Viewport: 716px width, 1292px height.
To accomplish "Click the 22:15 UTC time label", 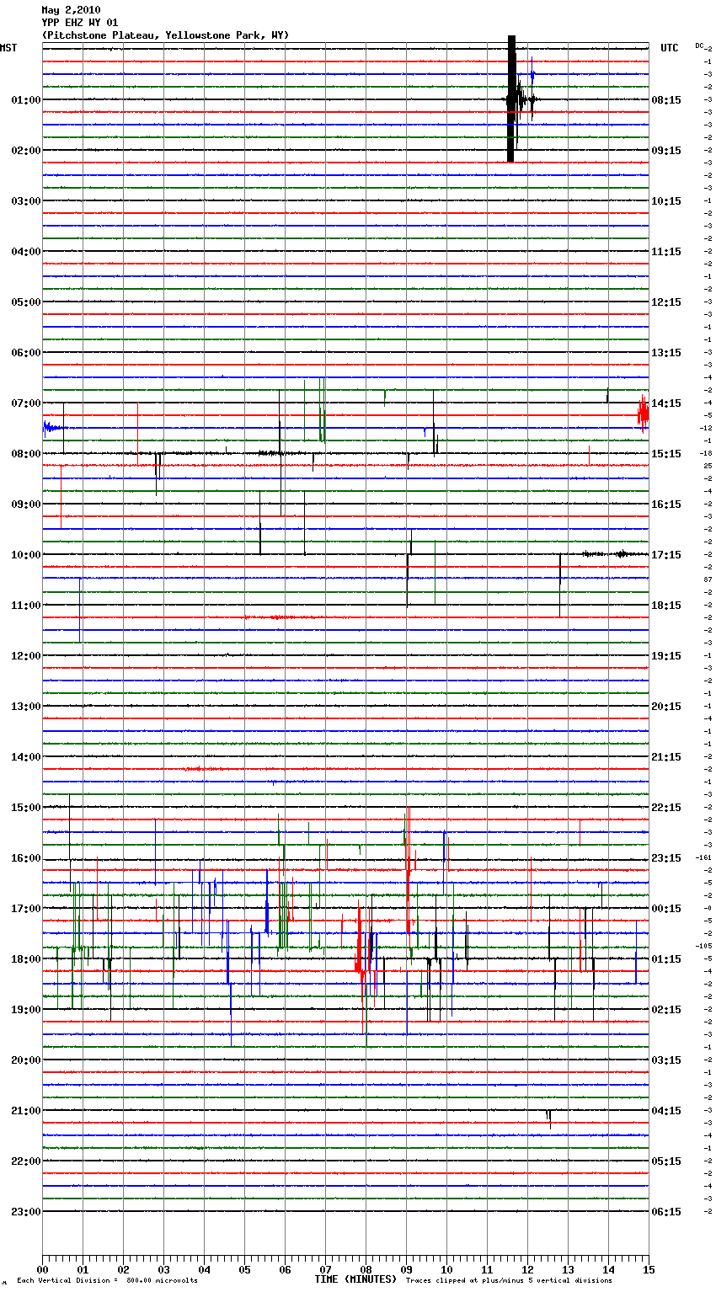I will tap(666, 808).
